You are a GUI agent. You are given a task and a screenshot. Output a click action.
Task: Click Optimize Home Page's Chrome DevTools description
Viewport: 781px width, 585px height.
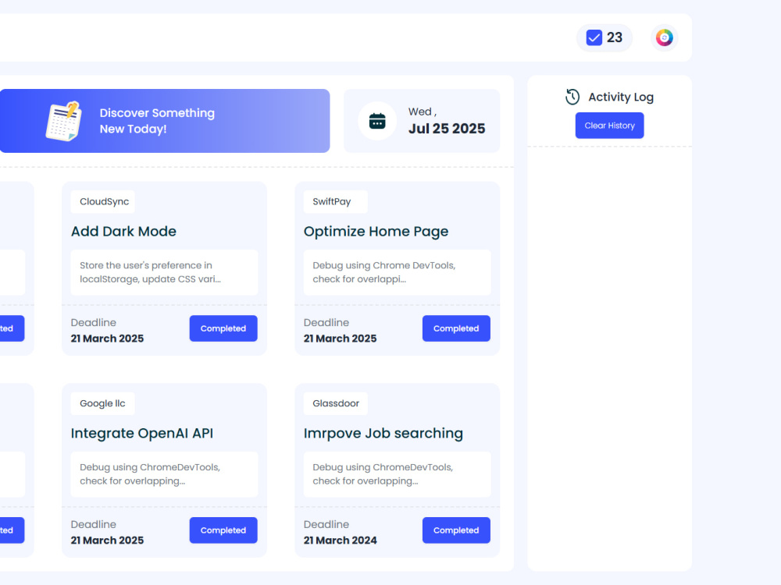(384, 272)
